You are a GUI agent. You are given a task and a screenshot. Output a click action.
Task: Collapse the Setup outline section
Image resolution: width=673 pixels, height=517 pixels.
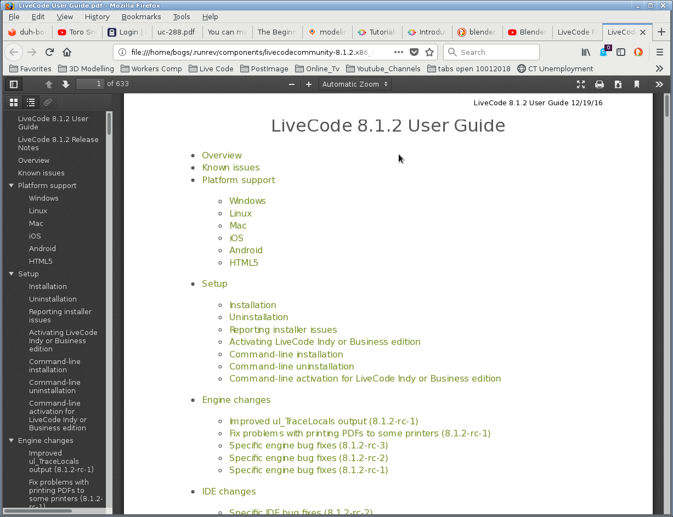pyautogui.click(x=11, y=274)
